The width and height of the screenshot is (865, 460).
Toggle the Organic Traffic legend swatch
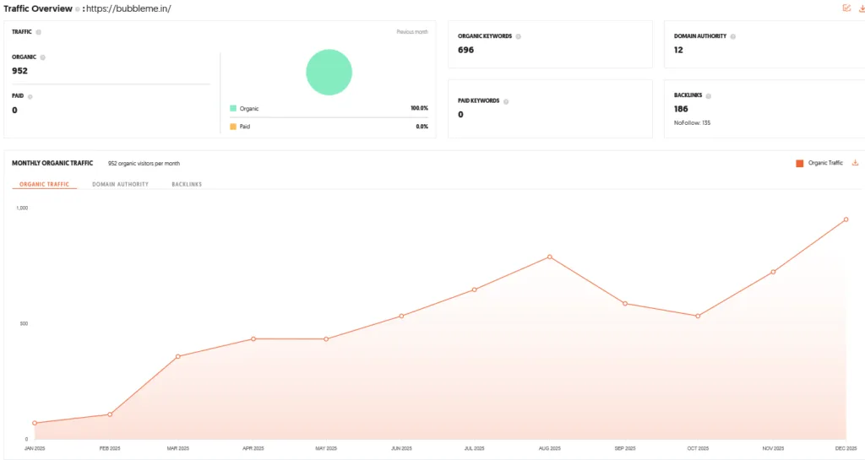coord(799,163)
